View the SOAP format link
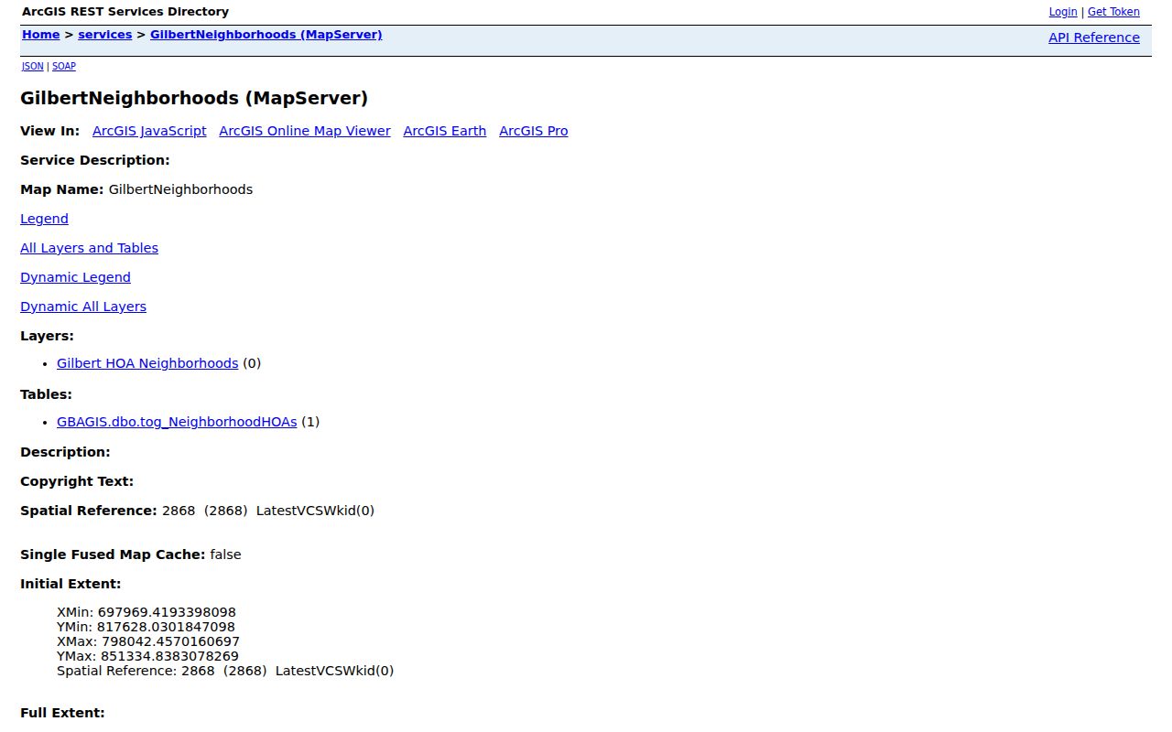This screenshot has height=732, width=1172. [64, 66]
